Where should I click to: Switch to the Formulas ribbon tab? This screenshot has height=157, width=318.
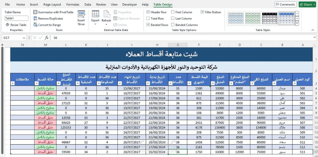coord(73,4)
